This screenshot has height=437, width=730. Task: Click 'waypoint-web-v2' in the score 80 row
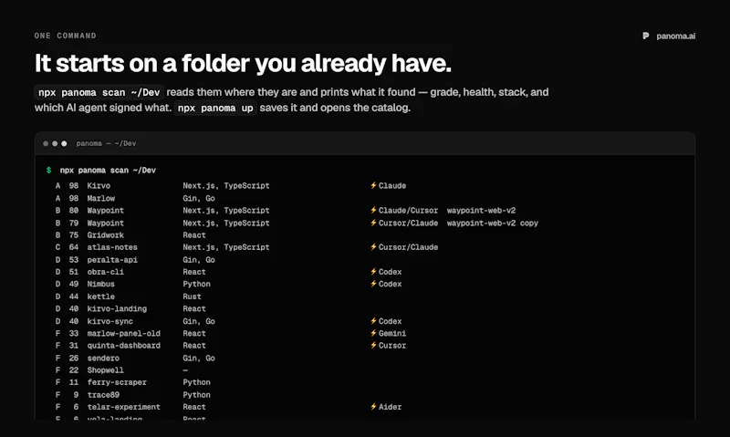(x=482, y=211)
